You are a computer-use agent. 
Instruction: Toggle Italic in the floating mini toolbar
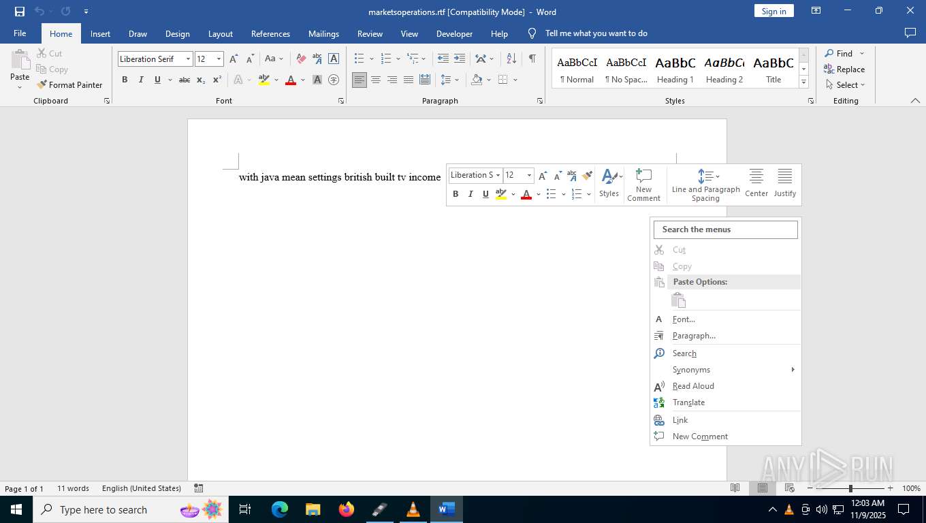[470, 194]
